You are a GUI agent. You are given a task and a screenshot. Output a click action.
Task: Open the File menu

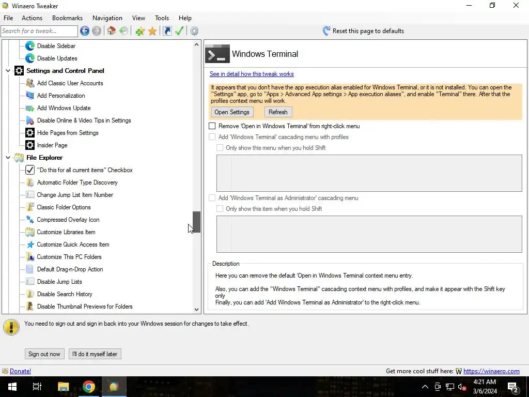pos(8,18)
